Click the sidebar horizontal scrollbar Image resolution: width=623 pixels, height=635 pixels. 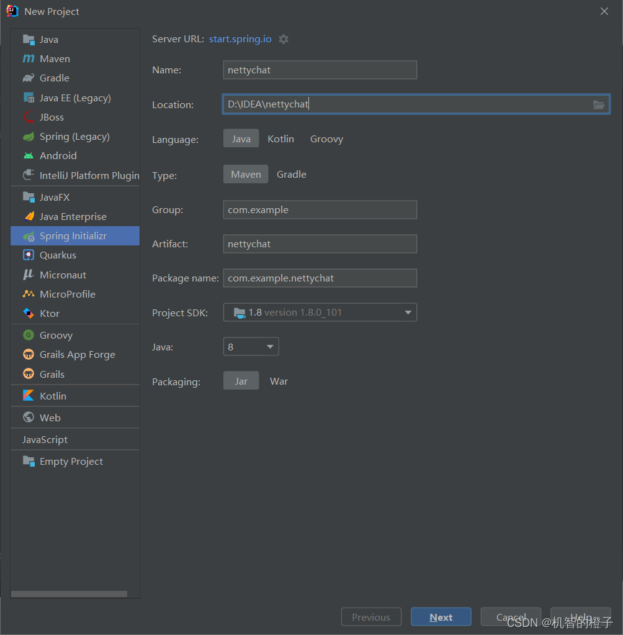pos(69,594)
